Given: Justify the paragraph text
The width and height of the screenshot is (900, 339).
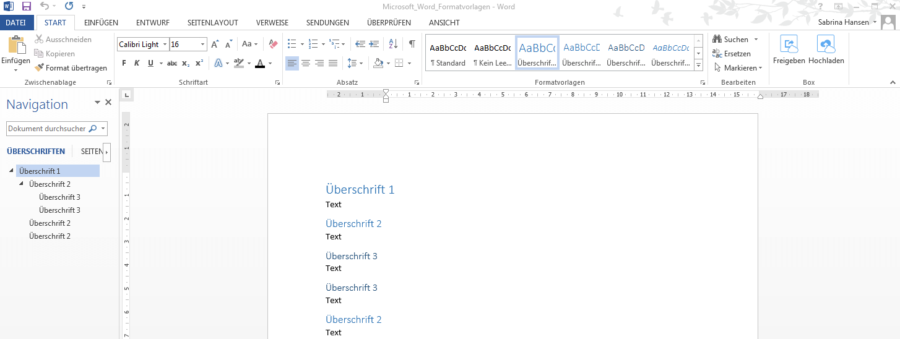Looking at the screenshot, I should (x=333, y=63).
